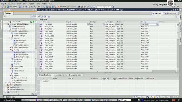
Task: Open the Analog alarms tab
Action: [61, 75]
